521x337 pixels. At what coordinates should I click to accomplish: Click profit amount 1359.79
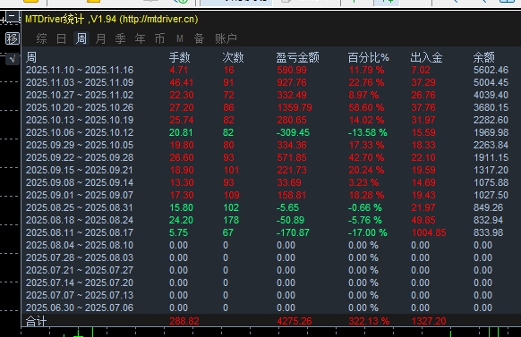(295, 107)
